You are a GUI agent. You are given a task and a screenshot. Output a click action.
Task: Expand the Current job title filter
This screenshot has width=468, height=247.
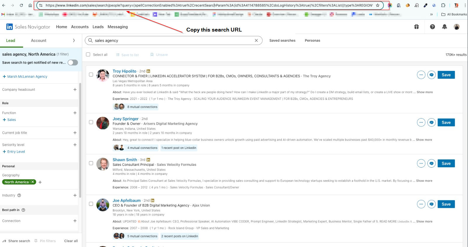pyautogui.click(x=75, y=133)
